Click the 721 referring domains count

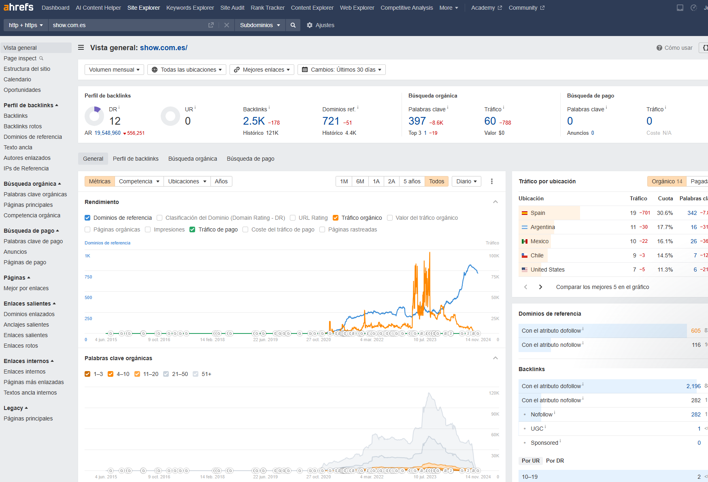(331, 121)
